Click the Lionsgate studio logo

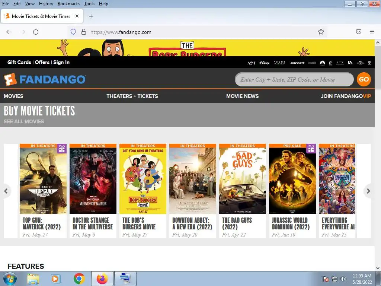[x=297, y=63]
